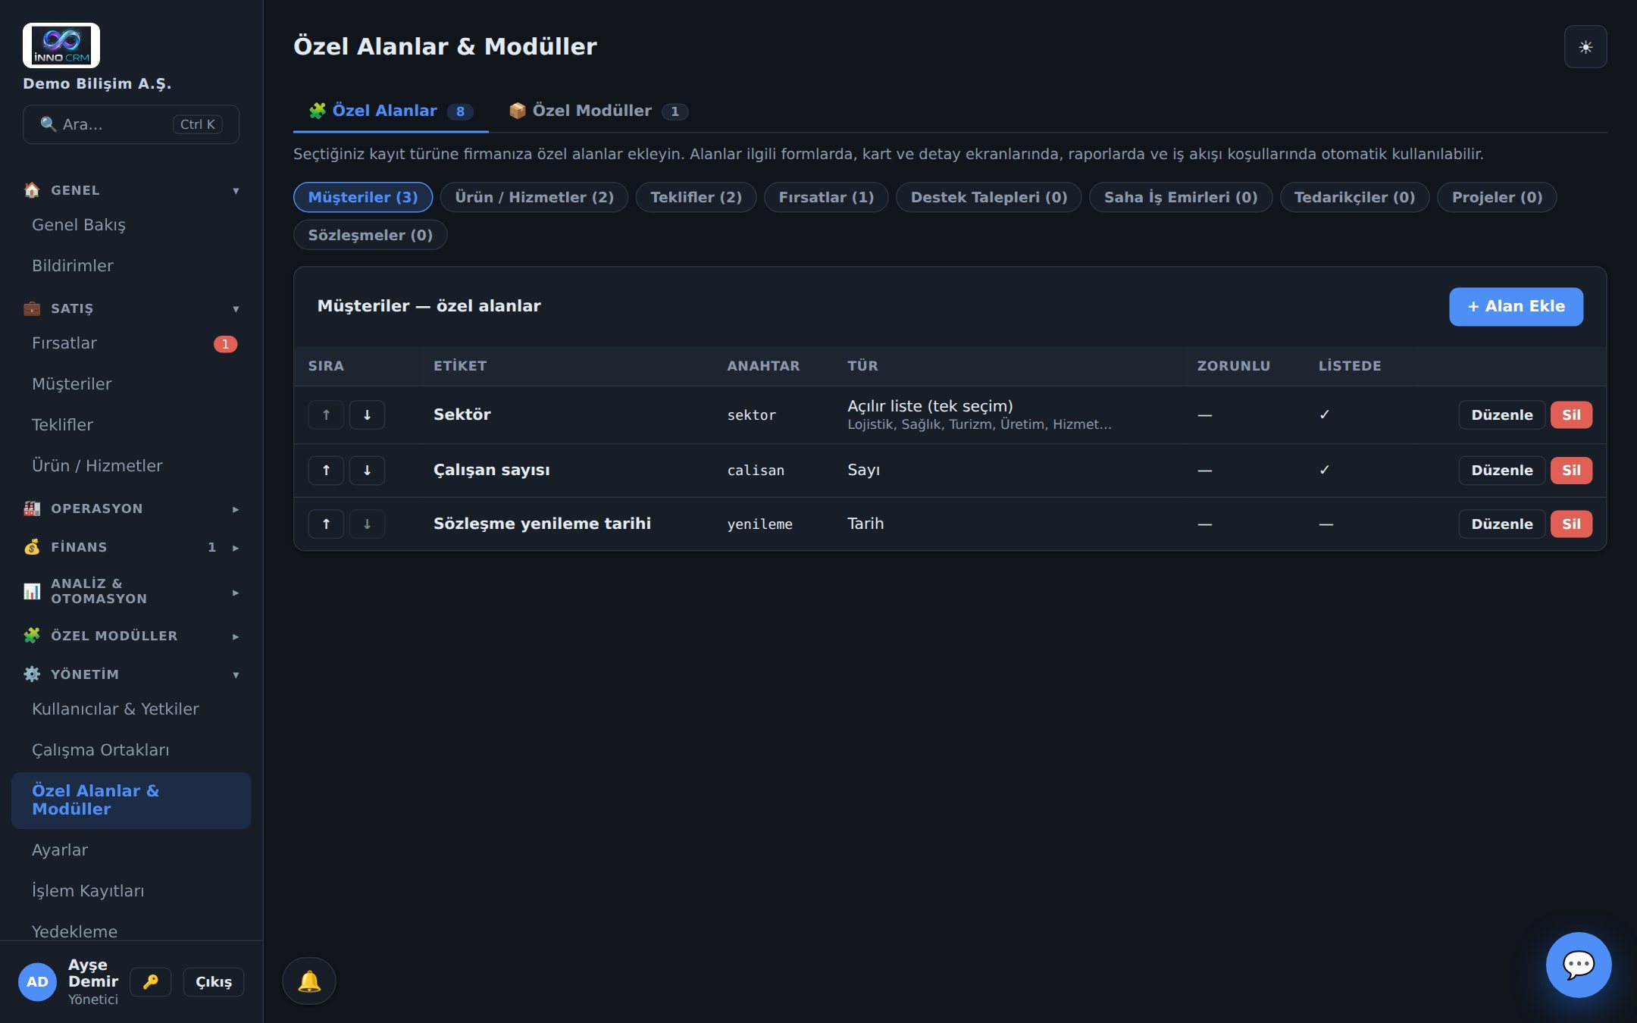Move Çalışan sayısı field up
The width and height of the screenshot is (1637, 1023).
[x=327, y=470]
